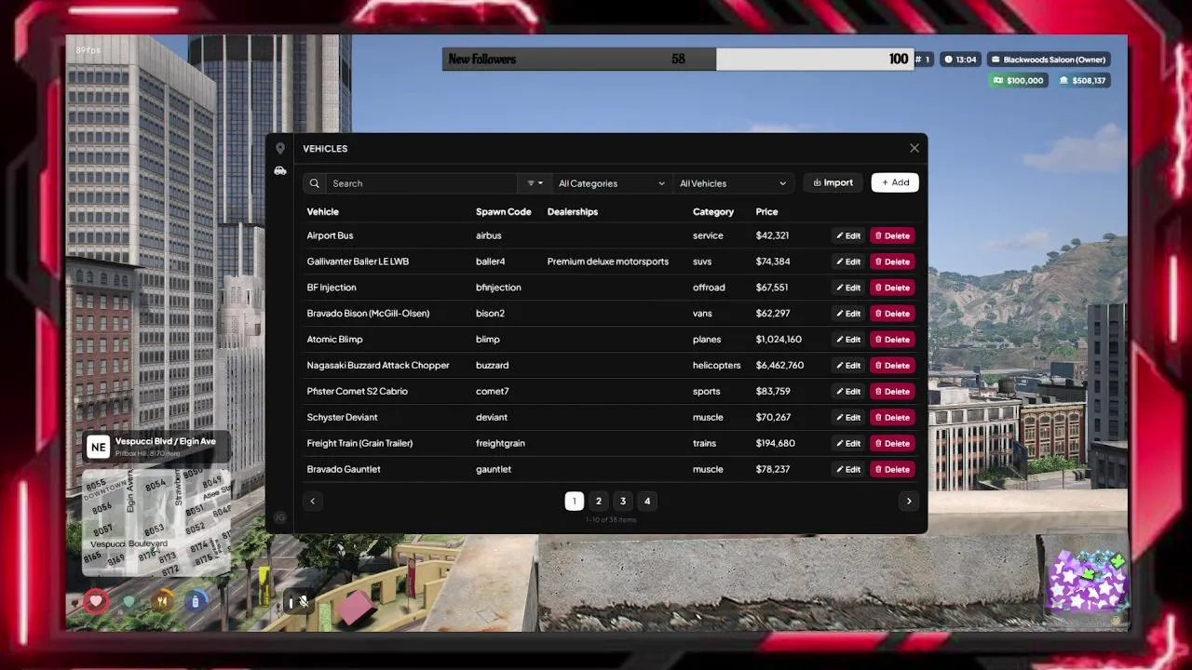Viewport: 1192px width, 670px height.
Task: Edit the Bravado Gauntlet entry
Action: point(847,470)
